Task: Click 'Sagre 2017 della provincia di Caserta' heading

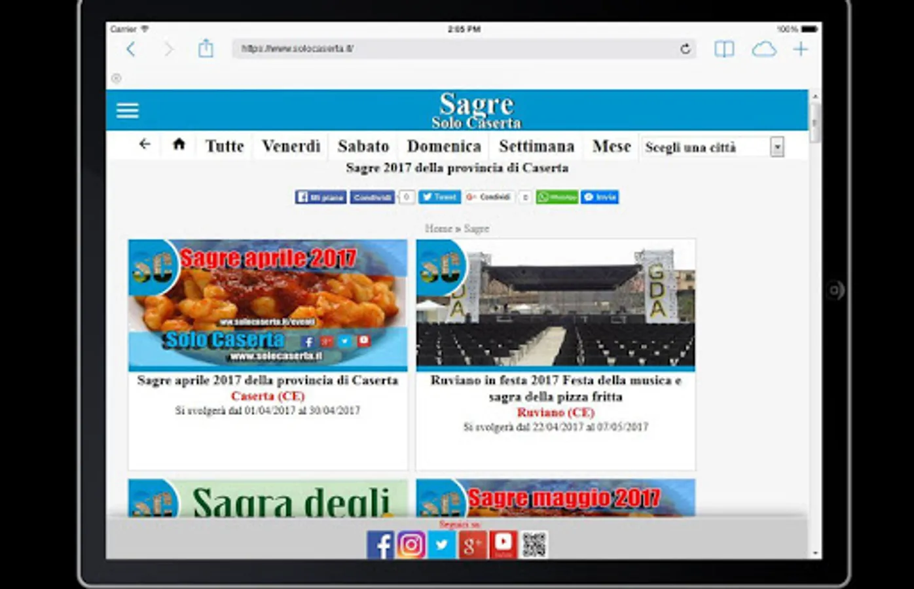Action: [x=457, y=168]
